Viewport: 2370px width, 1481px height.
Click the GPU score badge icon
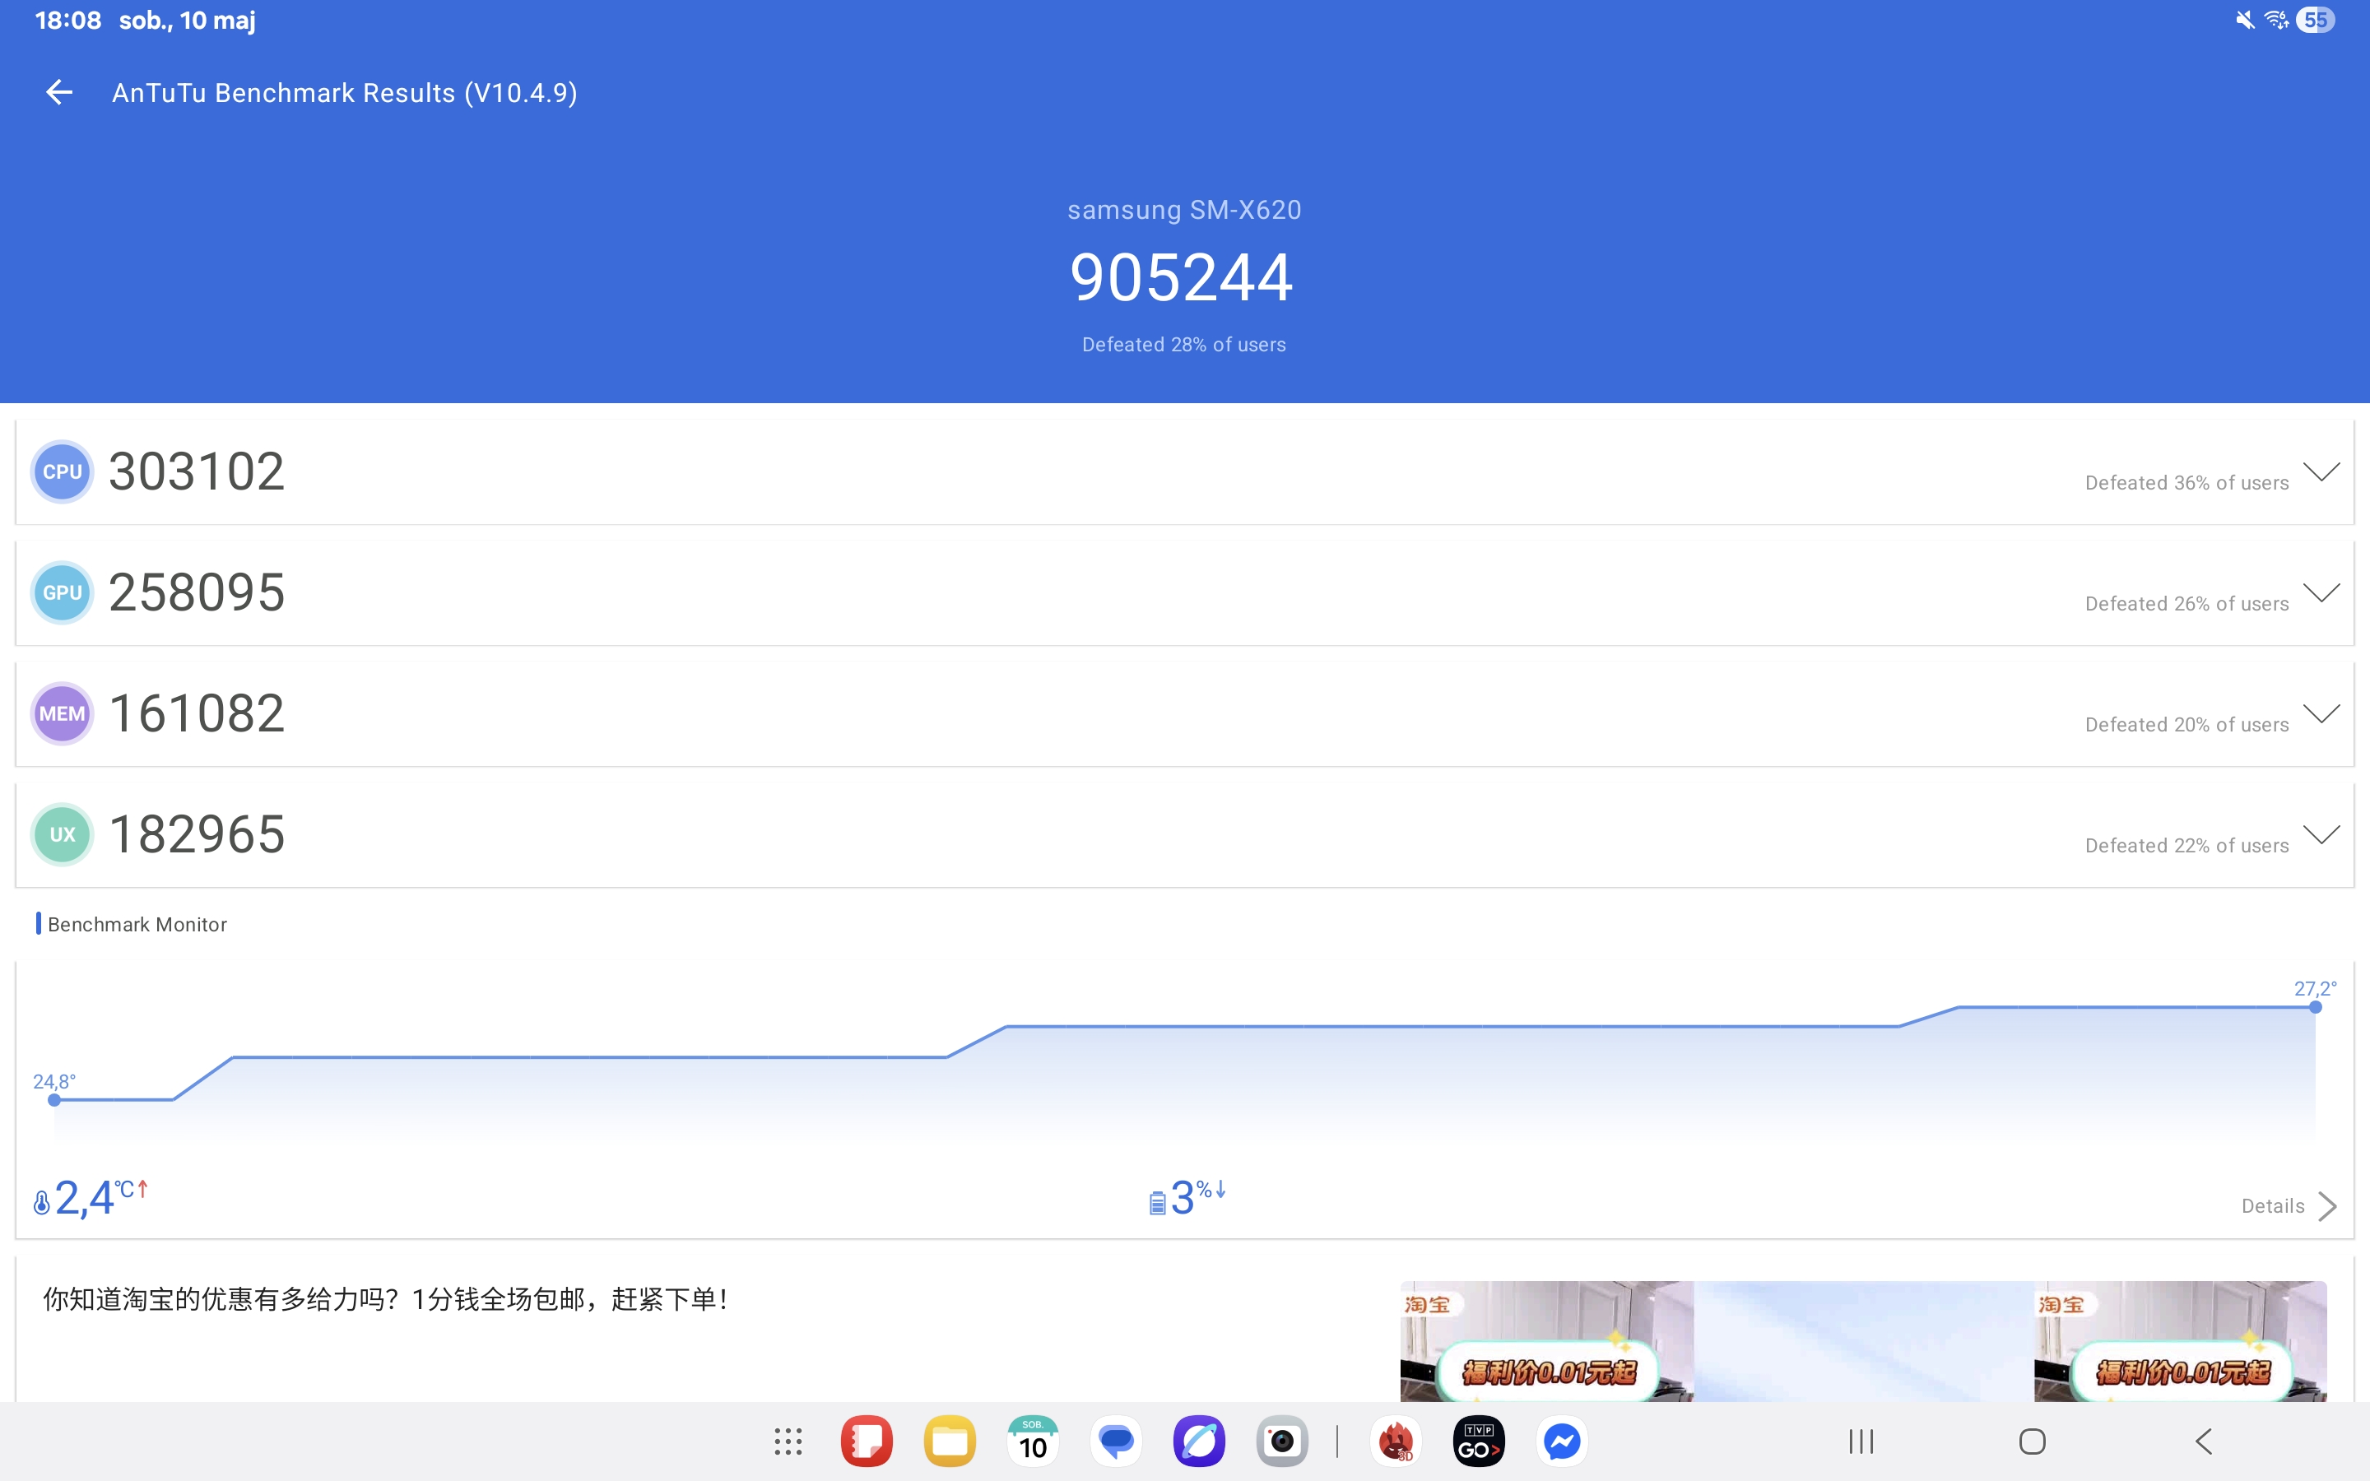62,592
